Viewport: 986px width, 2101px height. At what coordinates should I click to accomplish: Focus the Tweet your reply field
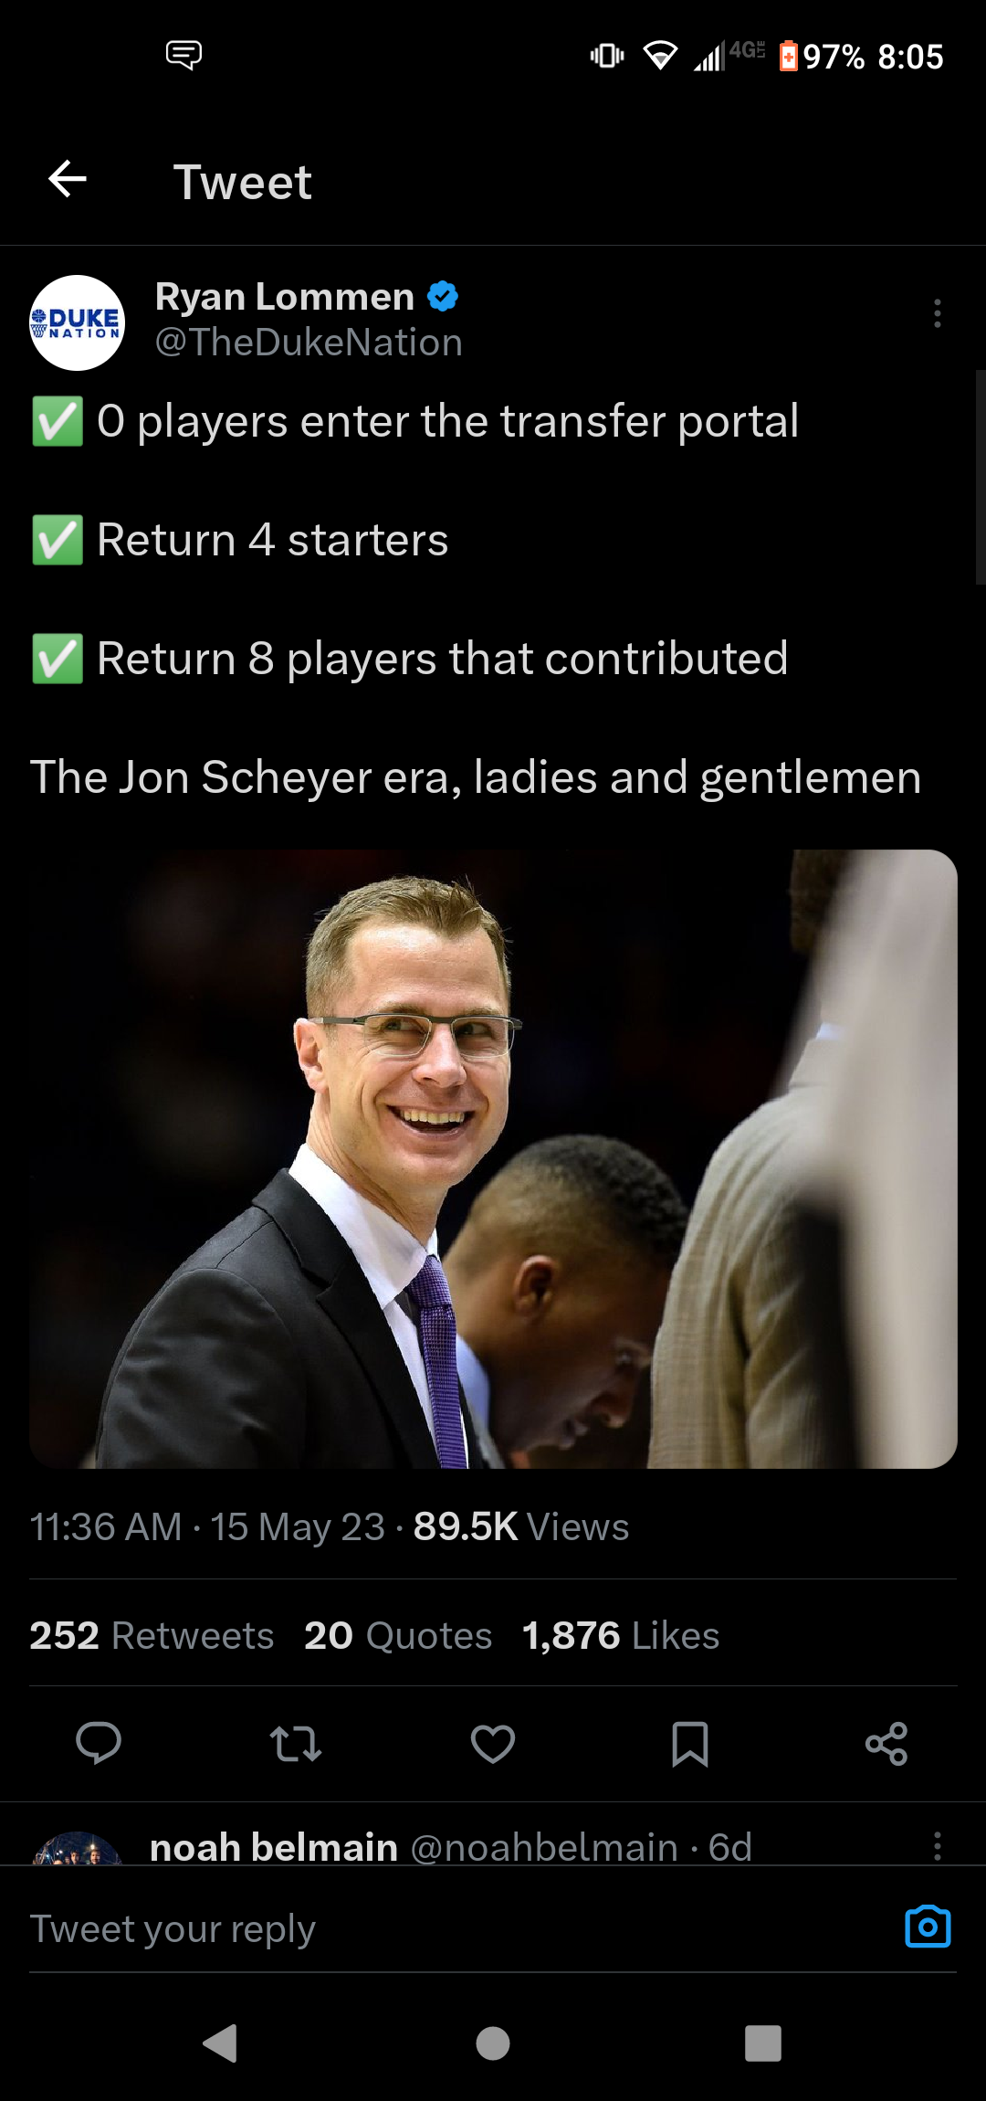(456, 1928)
